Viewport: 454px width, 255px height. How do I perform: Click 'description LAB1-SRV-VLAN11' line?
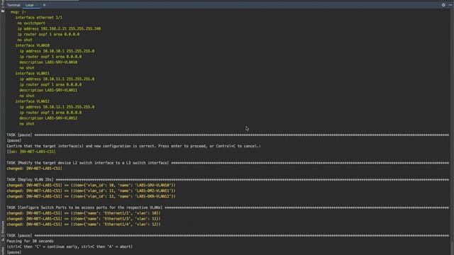coord(48,90)
